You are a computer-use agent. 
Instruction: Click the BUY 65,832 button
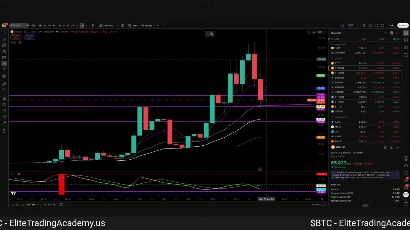(x=30, y=37)
